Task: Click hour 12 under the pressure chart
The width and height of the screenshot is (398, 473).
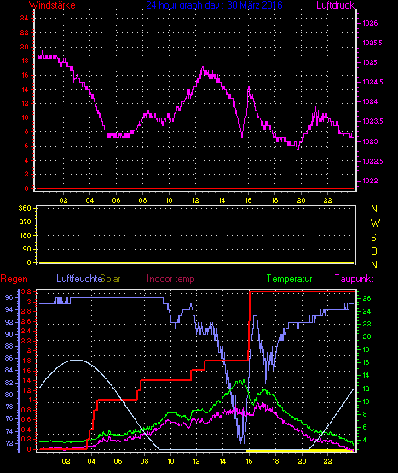Action: 195,200
